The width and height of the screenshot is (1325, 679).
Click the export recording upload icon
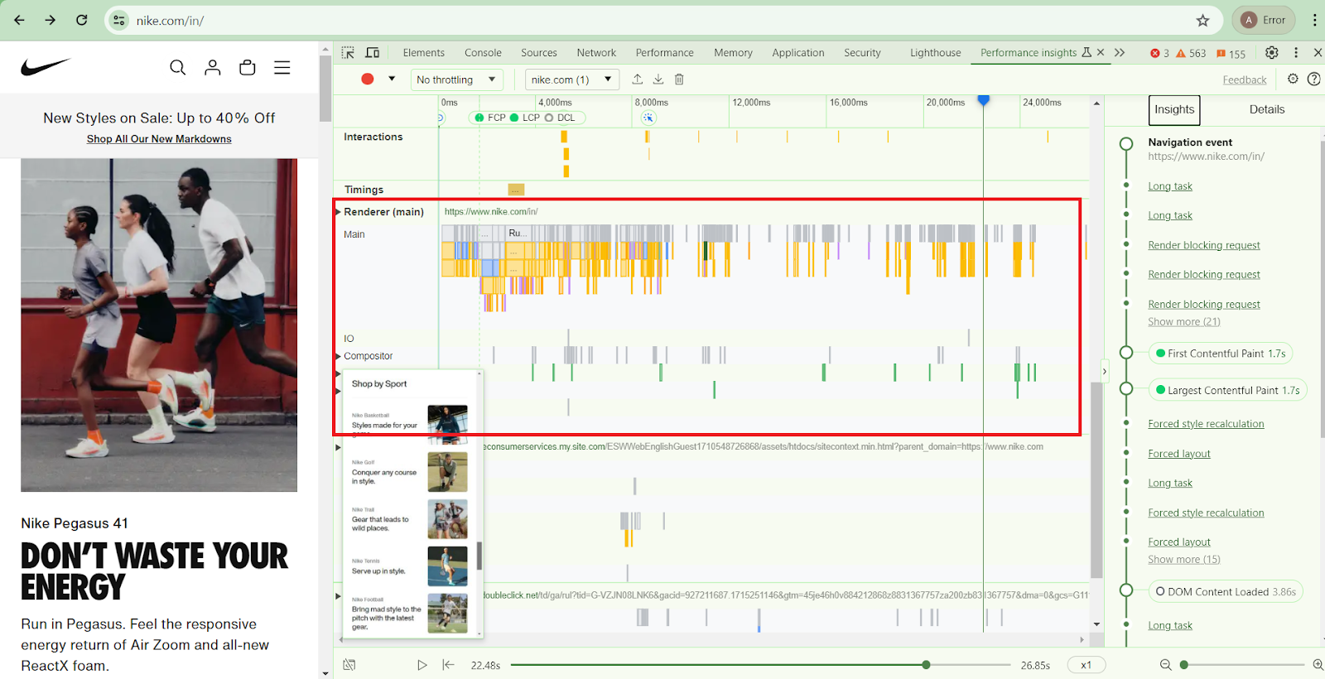point(637,79)
